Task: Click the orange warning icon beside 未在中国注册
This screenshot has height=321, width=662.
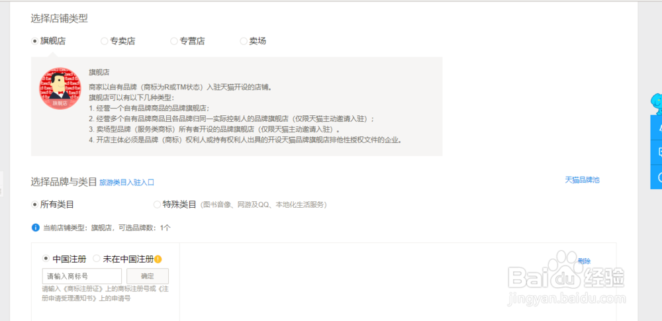Action: click(x=158, y=259)
